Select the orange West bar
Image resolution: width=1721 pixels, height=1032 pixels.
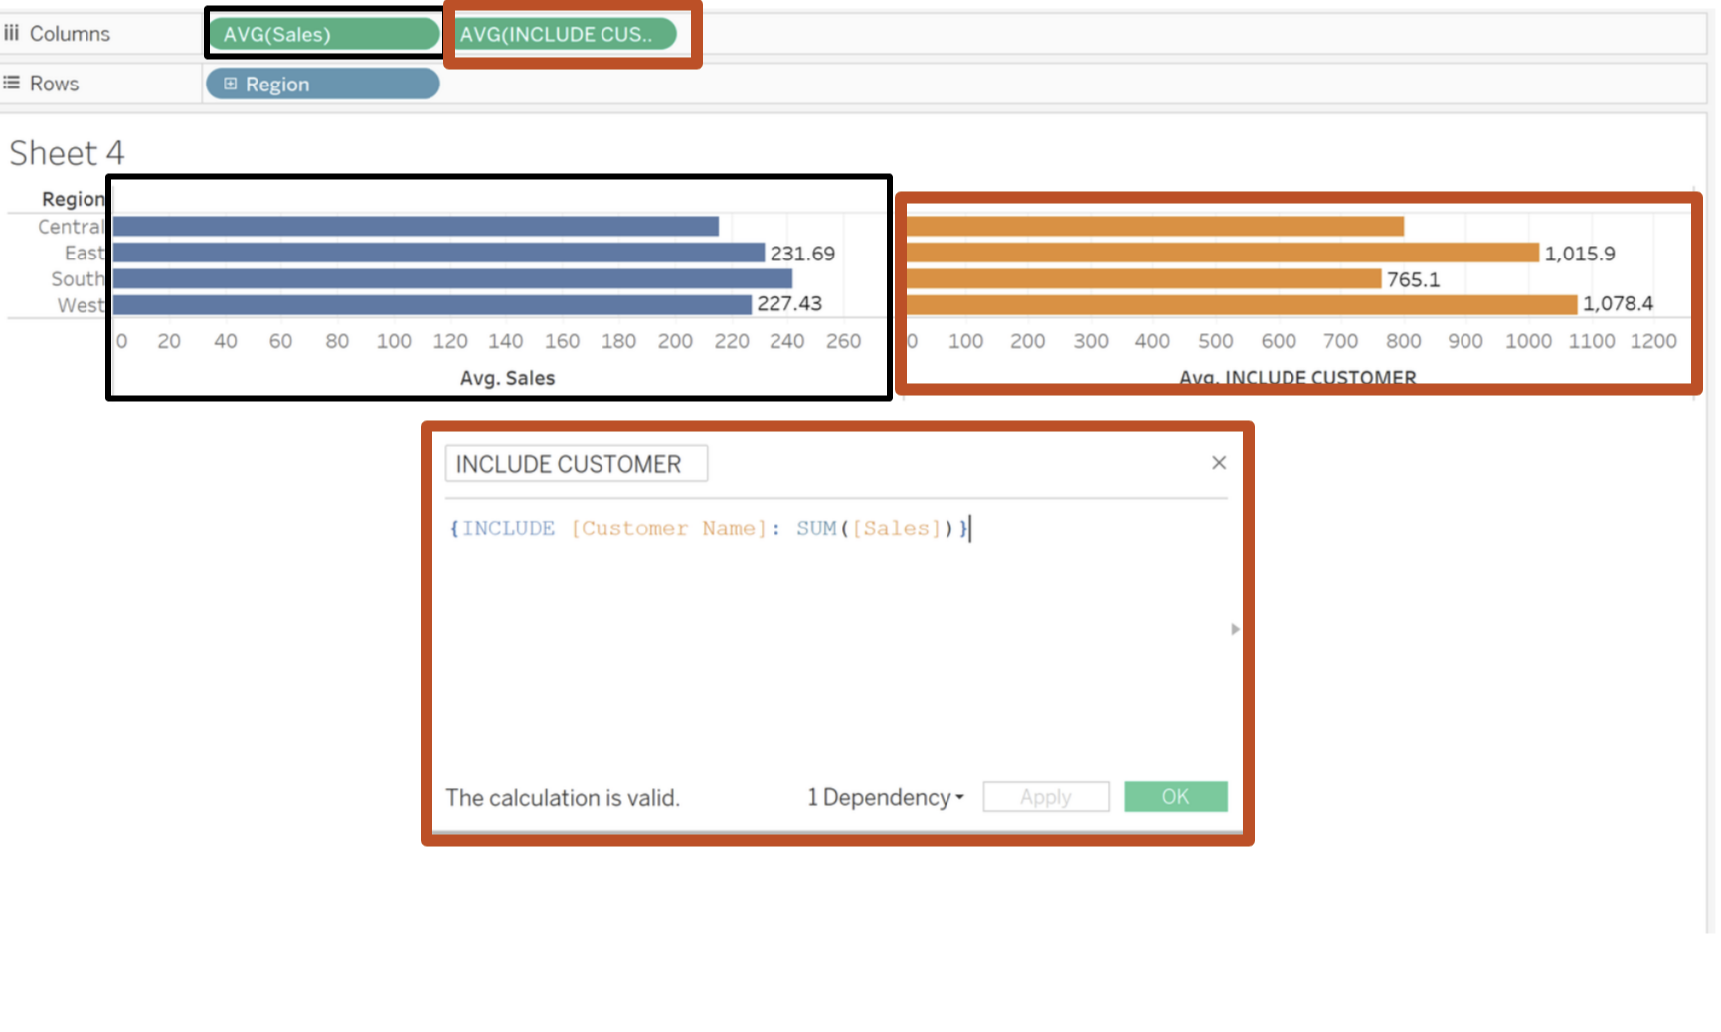click(x=1242, y=305)
